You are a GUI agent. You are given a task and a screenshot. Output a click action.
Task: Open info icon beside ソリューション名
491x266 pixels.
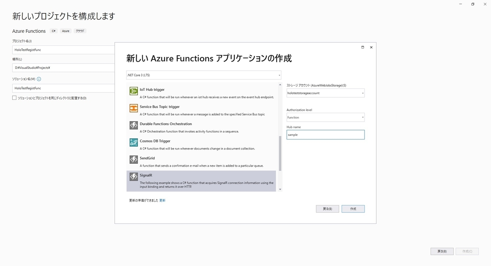tap(39, 79)
